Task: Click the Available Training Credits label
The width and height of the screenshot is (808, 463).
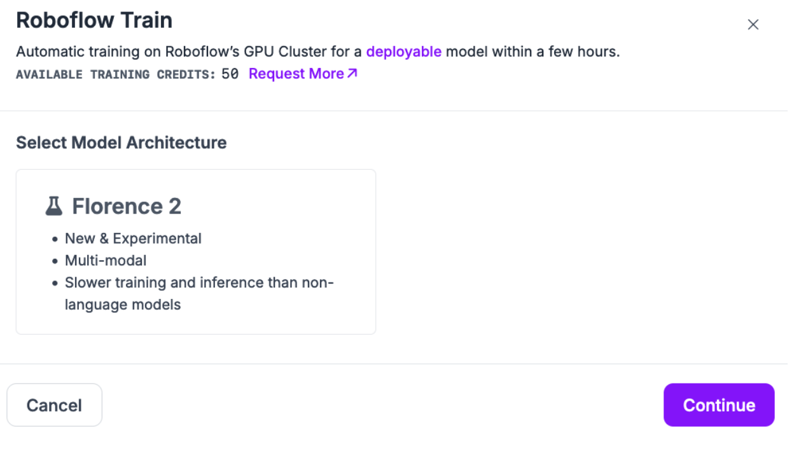Action: click(116, 74)
